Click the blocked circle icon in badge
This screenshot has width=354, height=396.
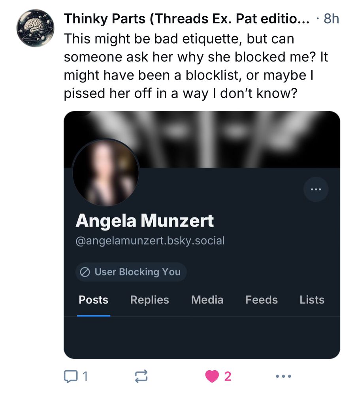pyautogui.click(x=85, y=272)
